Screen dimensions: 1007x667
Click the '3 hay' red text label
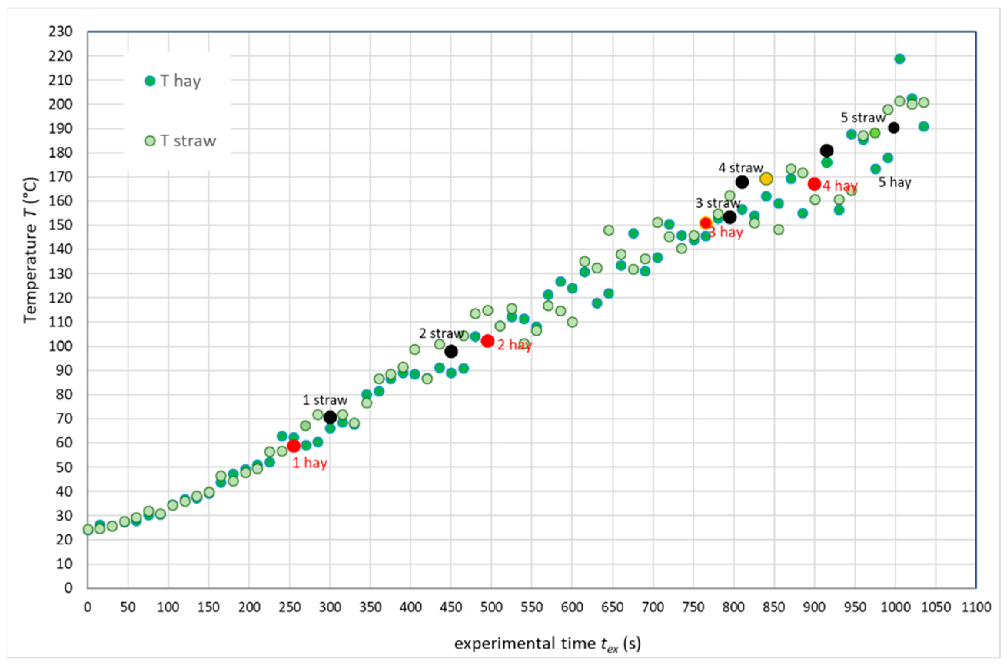tap(726, 232)
